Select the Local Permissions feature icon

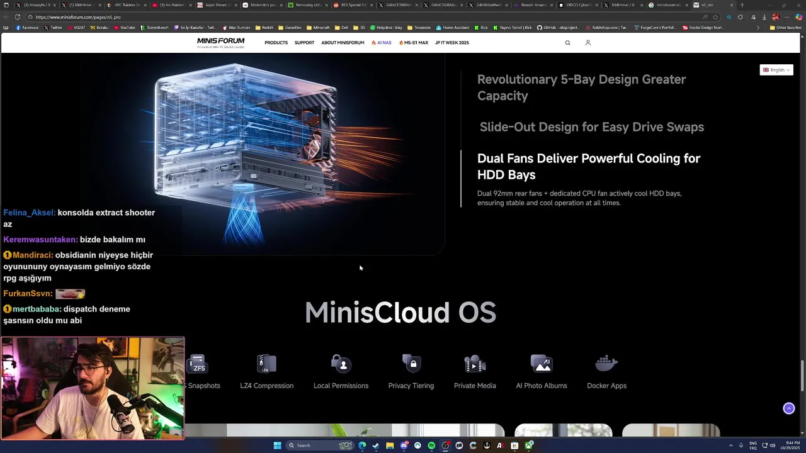point(341,364)
